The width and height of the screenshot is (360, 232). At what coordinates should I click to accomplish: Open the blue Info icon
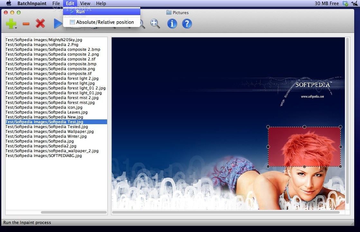coord(172,23)
